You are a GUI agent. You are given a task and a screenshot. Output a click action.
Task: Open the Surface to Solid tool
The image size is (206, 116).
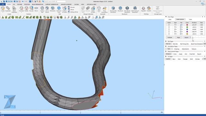[64, 9]
